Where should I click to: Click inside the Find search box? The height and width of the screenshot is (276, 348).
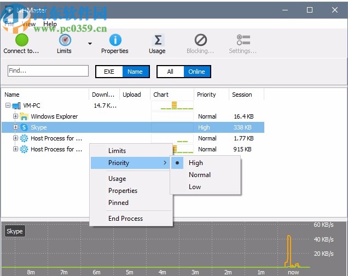click(x=48, y=71)
